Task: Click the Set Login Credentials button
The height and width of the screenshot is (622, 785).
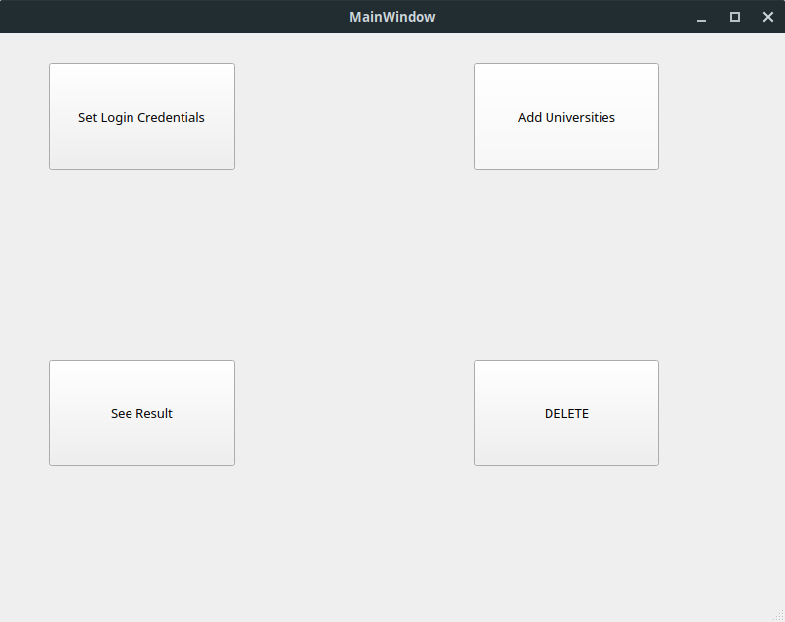Action: (141, 116)
